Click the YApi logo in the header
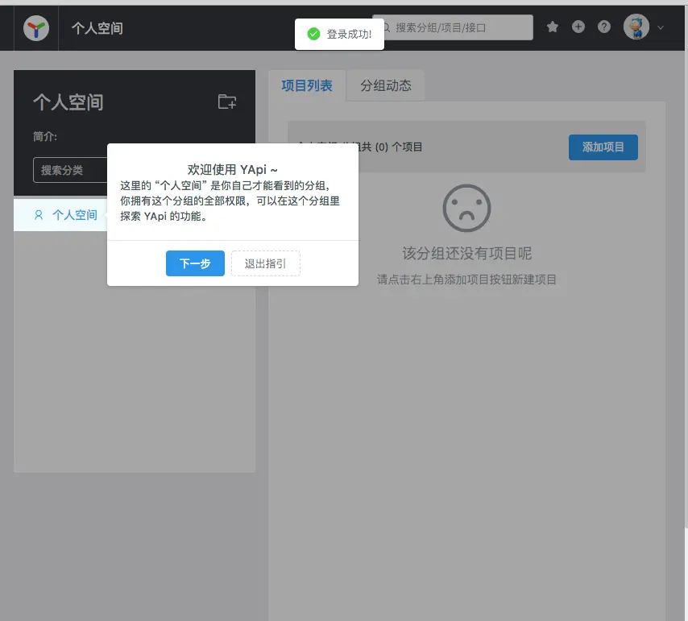 pyautogui.click(x=36, y=28)
